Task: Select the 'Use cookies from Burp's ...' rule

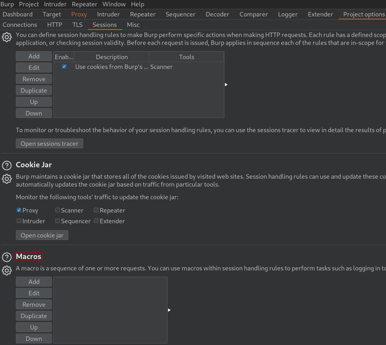Action: tap(112, 67)
